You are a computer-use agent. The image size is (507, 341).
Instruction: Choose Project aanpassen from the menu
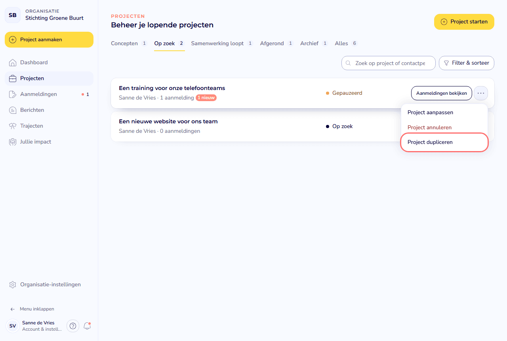(x=444, y=113)
